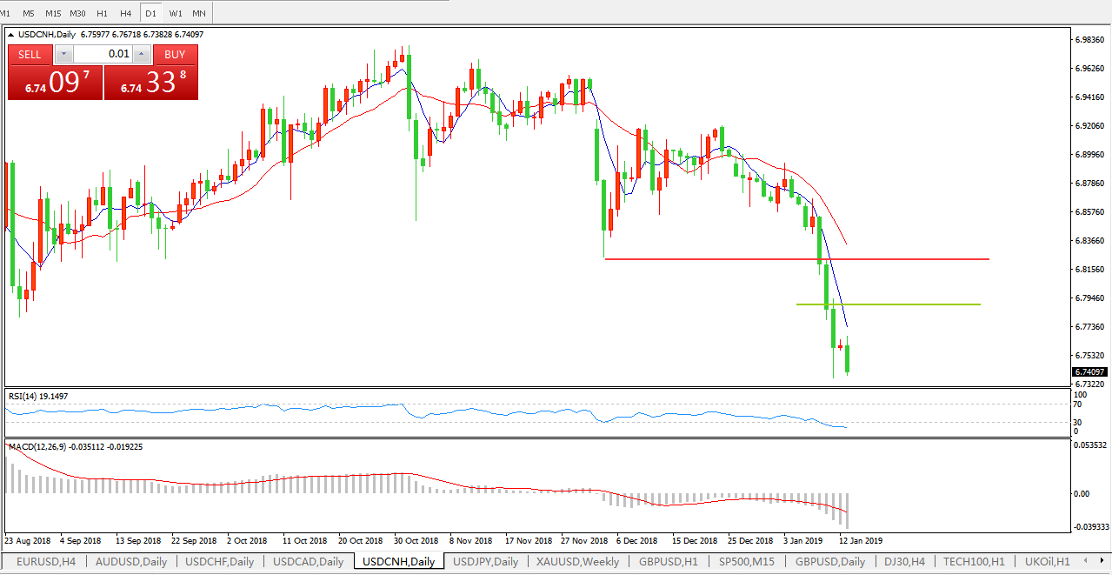Viewport: 1112px width, 575px height.
Task: Switch to MN monthly timeframe
Action: [x=199, y=13]
